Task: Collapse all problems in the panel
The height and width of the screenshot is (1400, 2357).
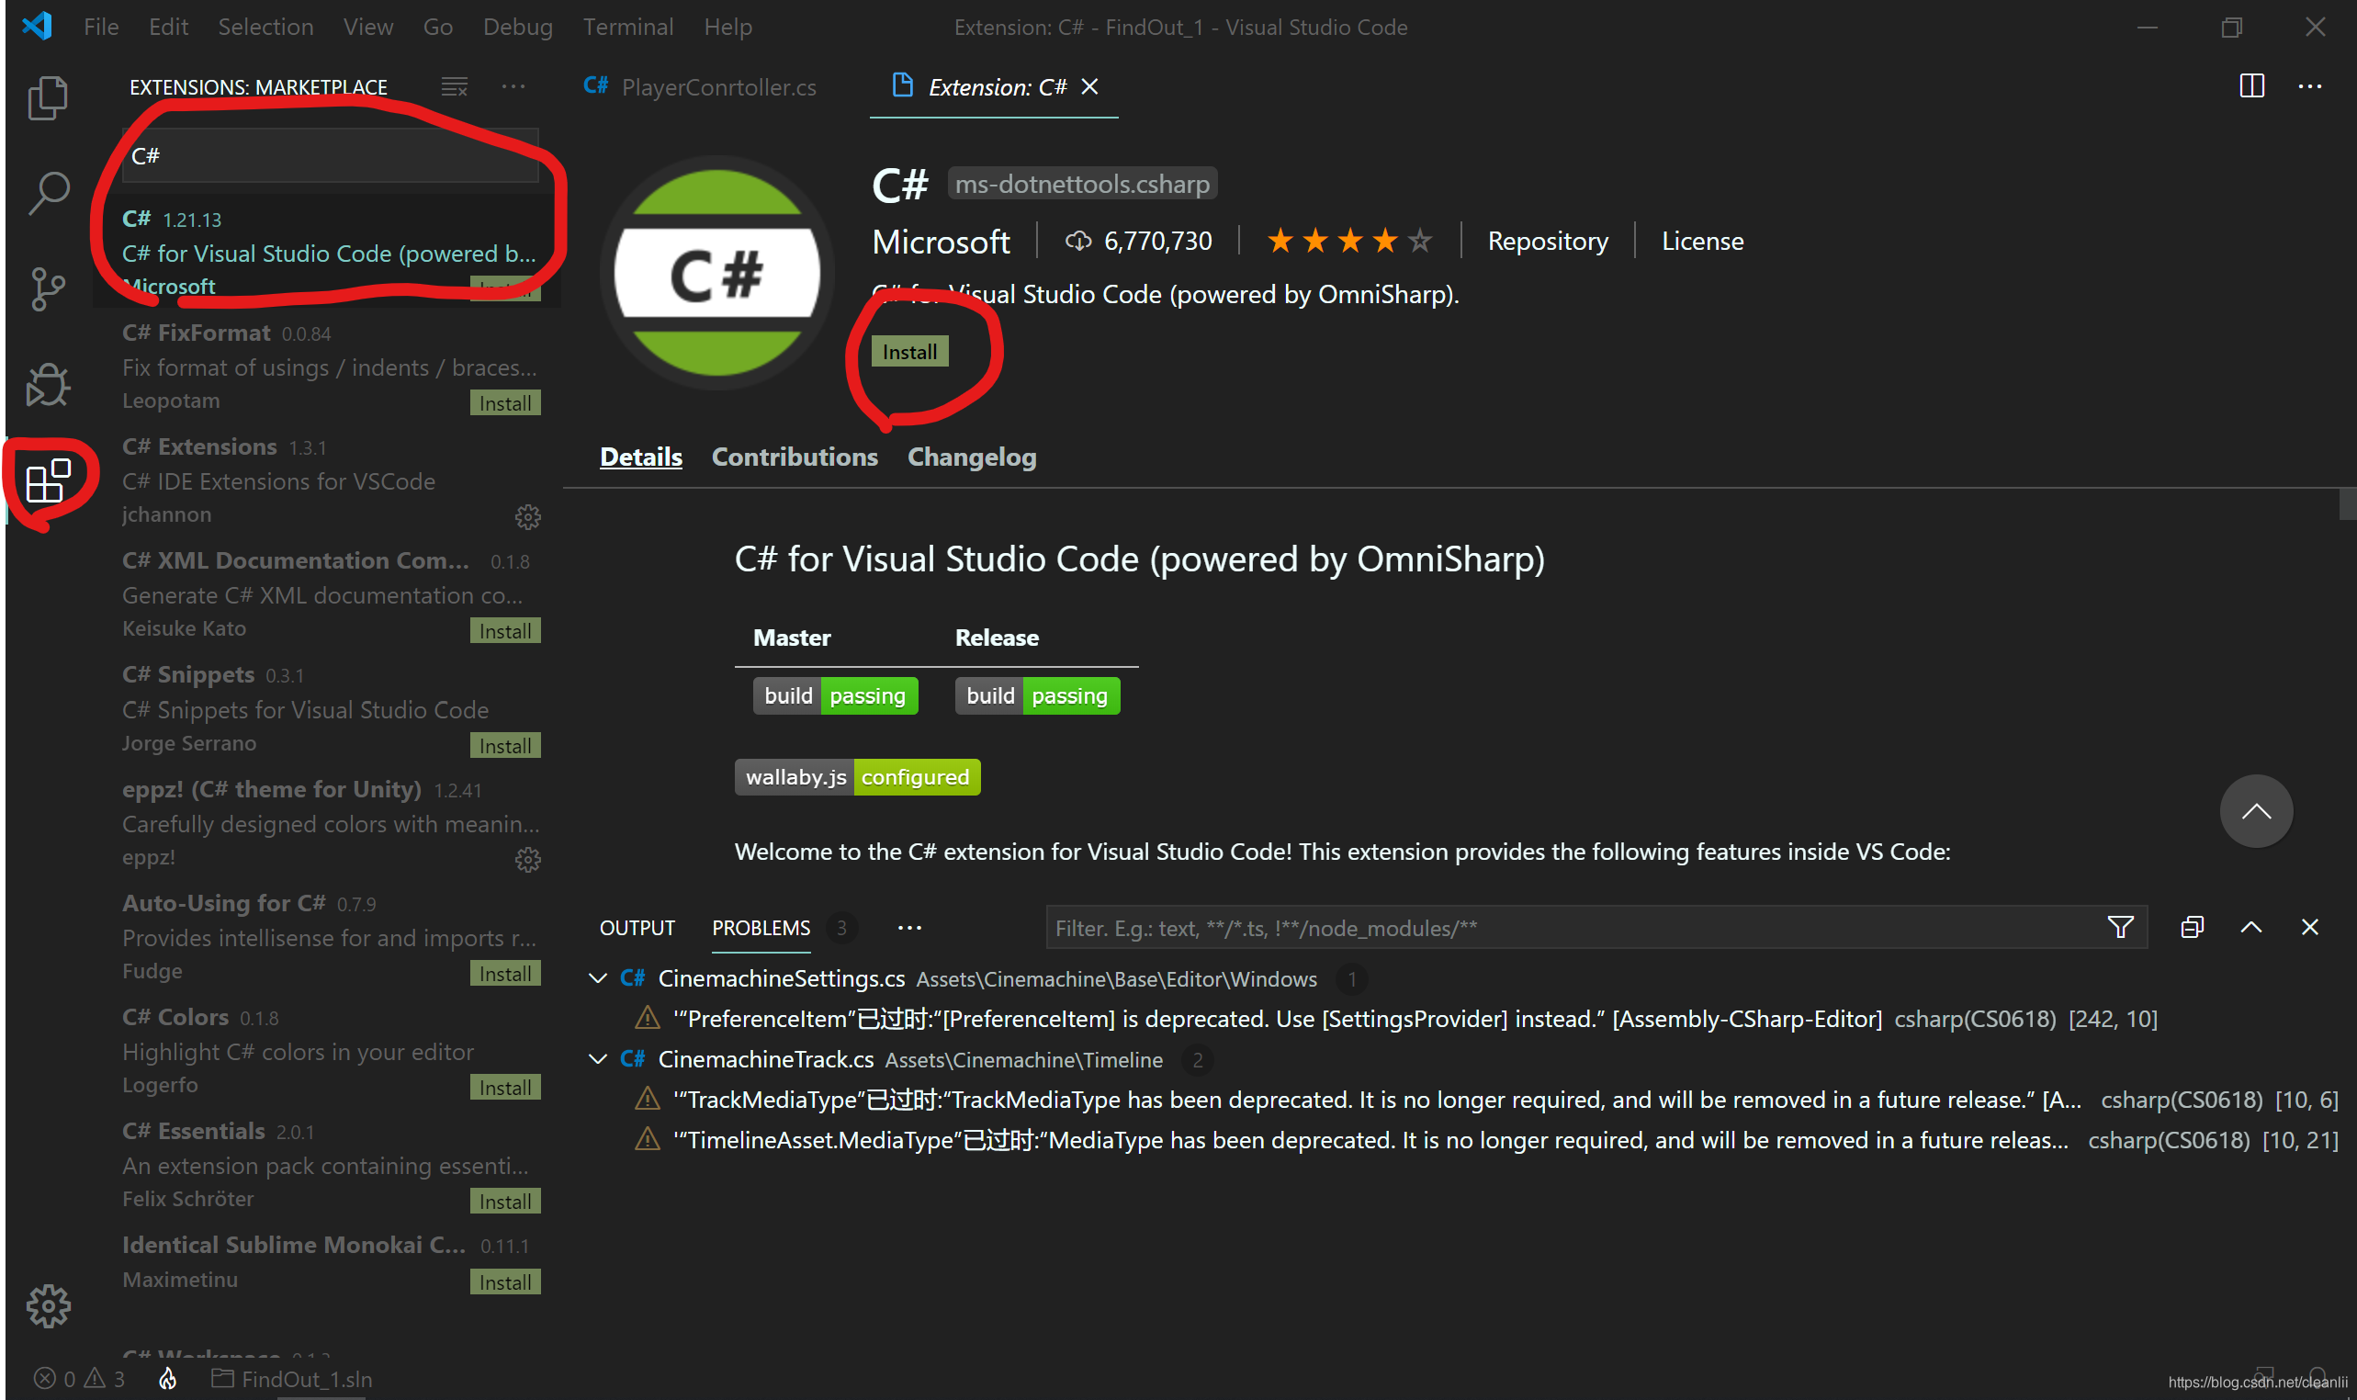Action: [x=2192, y=927]
